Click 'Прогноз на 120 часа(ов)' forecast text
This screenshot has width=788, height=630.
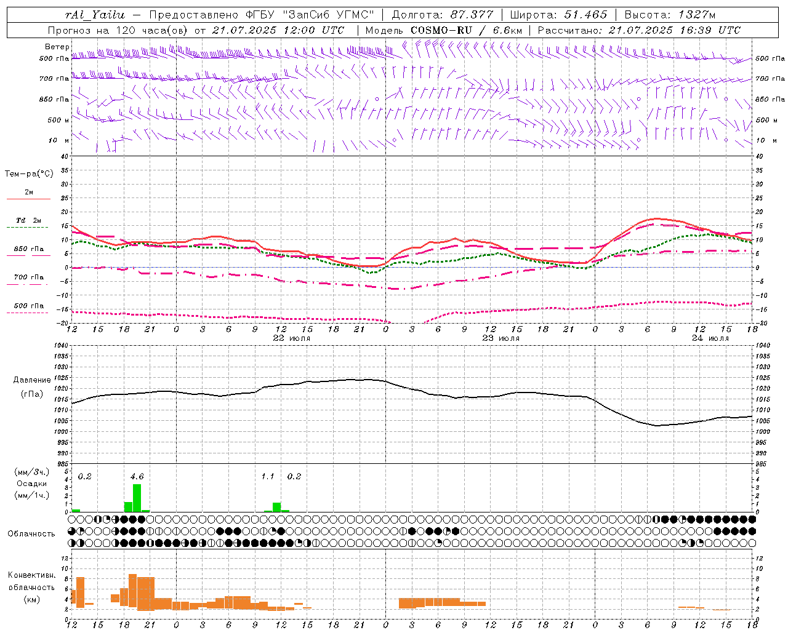(x=119, y=30)
